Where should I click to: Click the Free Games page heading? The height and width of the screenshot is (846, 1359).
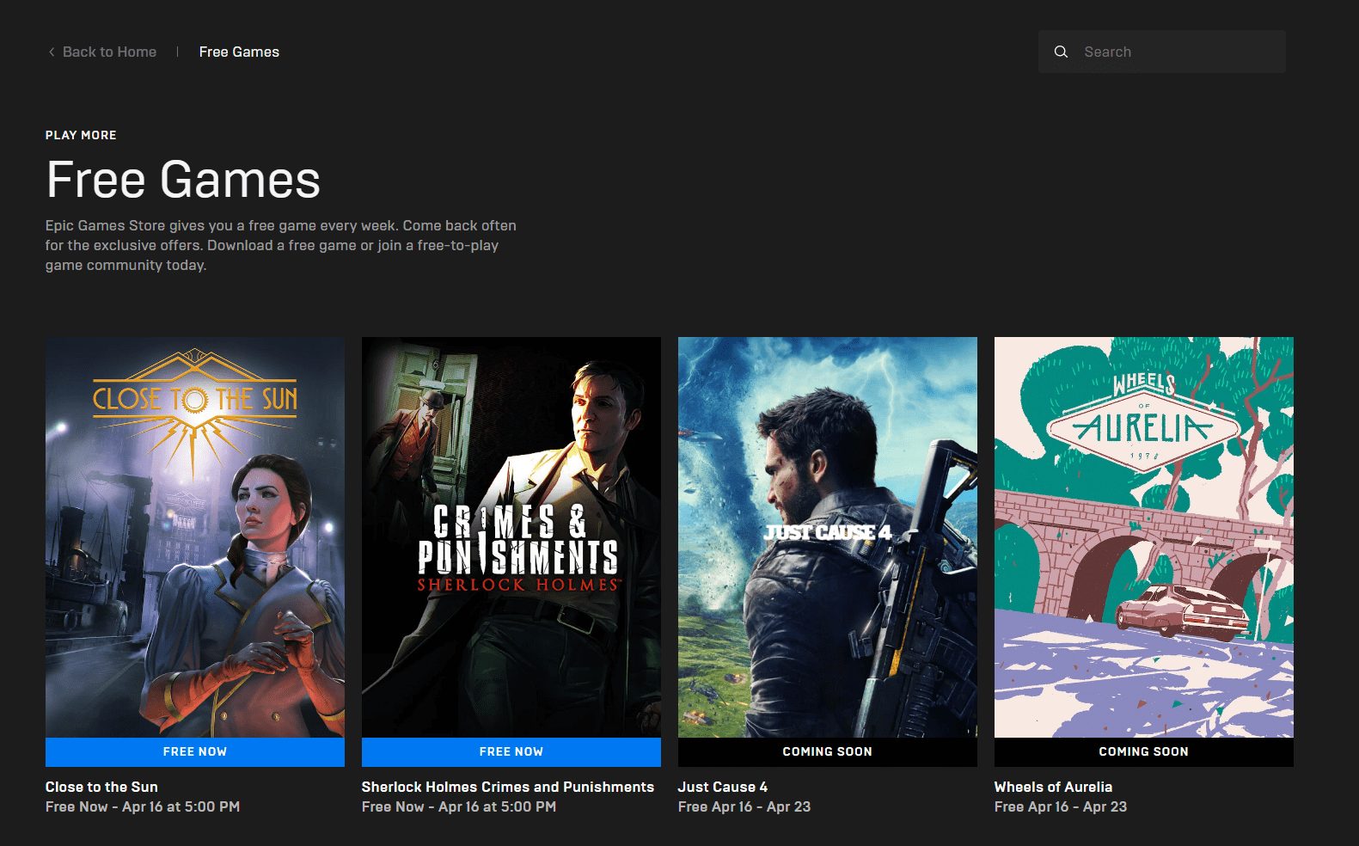(x=183, y=180)
